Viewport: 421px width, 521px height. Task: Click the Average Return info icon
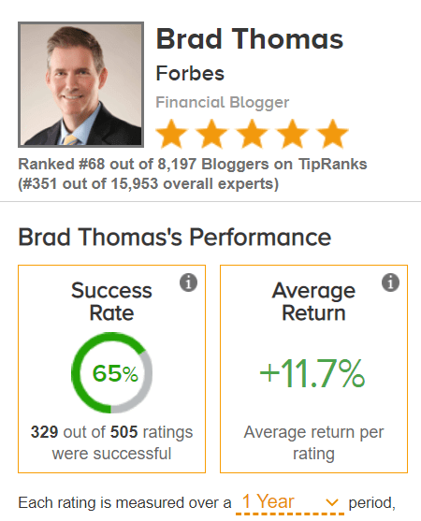click(x=390, y=282)
